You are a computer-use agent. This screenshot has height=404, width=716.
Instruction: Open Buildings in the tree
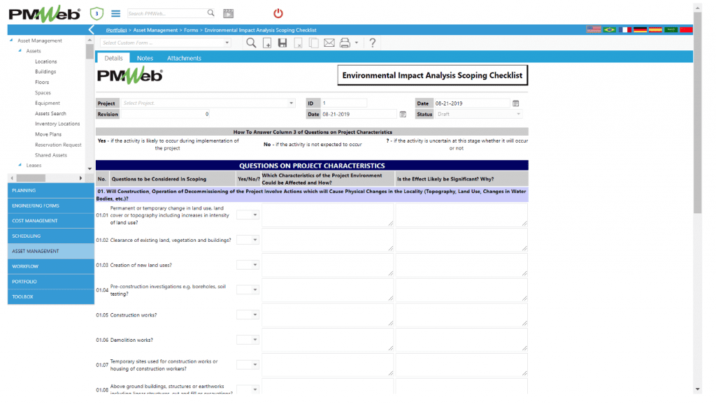point(45,72)
